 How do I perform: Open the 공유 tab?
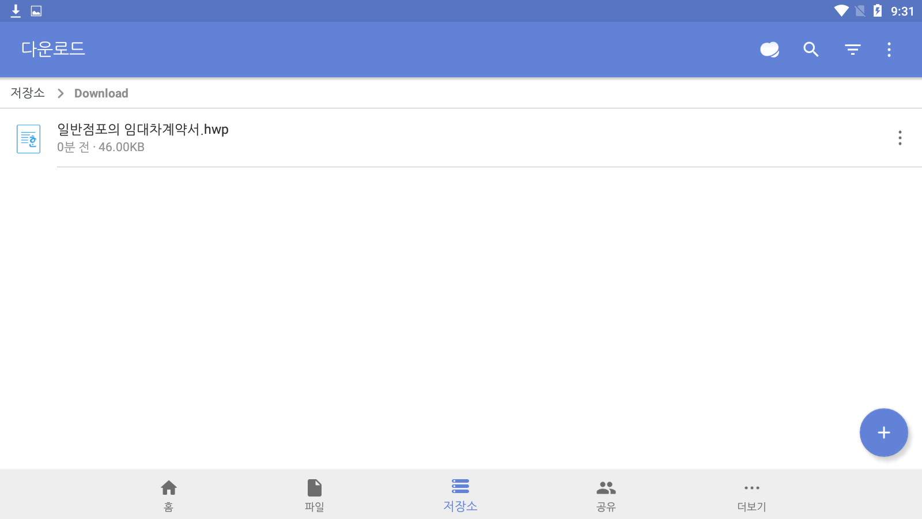click(606, 495)
